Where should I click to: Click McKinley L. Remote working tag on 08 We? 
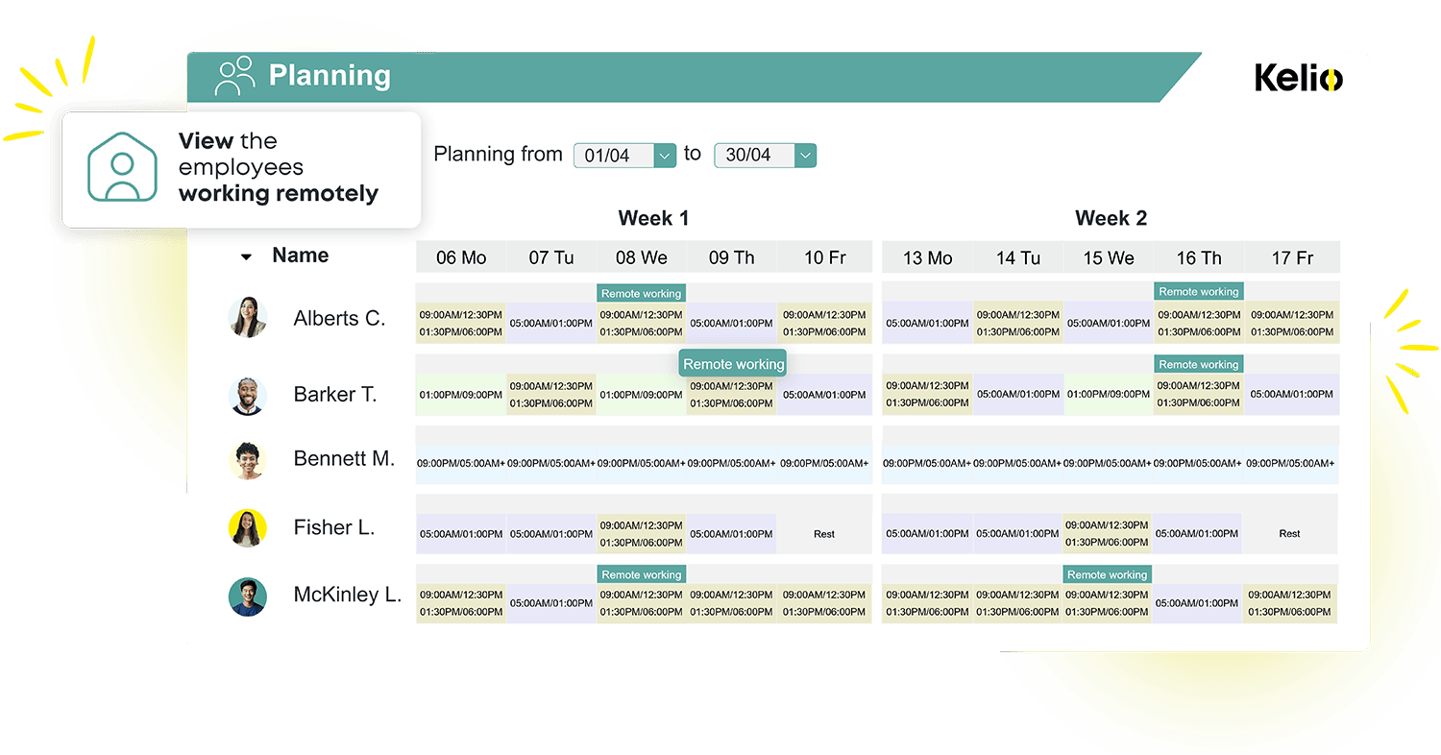tap(642, 574)
